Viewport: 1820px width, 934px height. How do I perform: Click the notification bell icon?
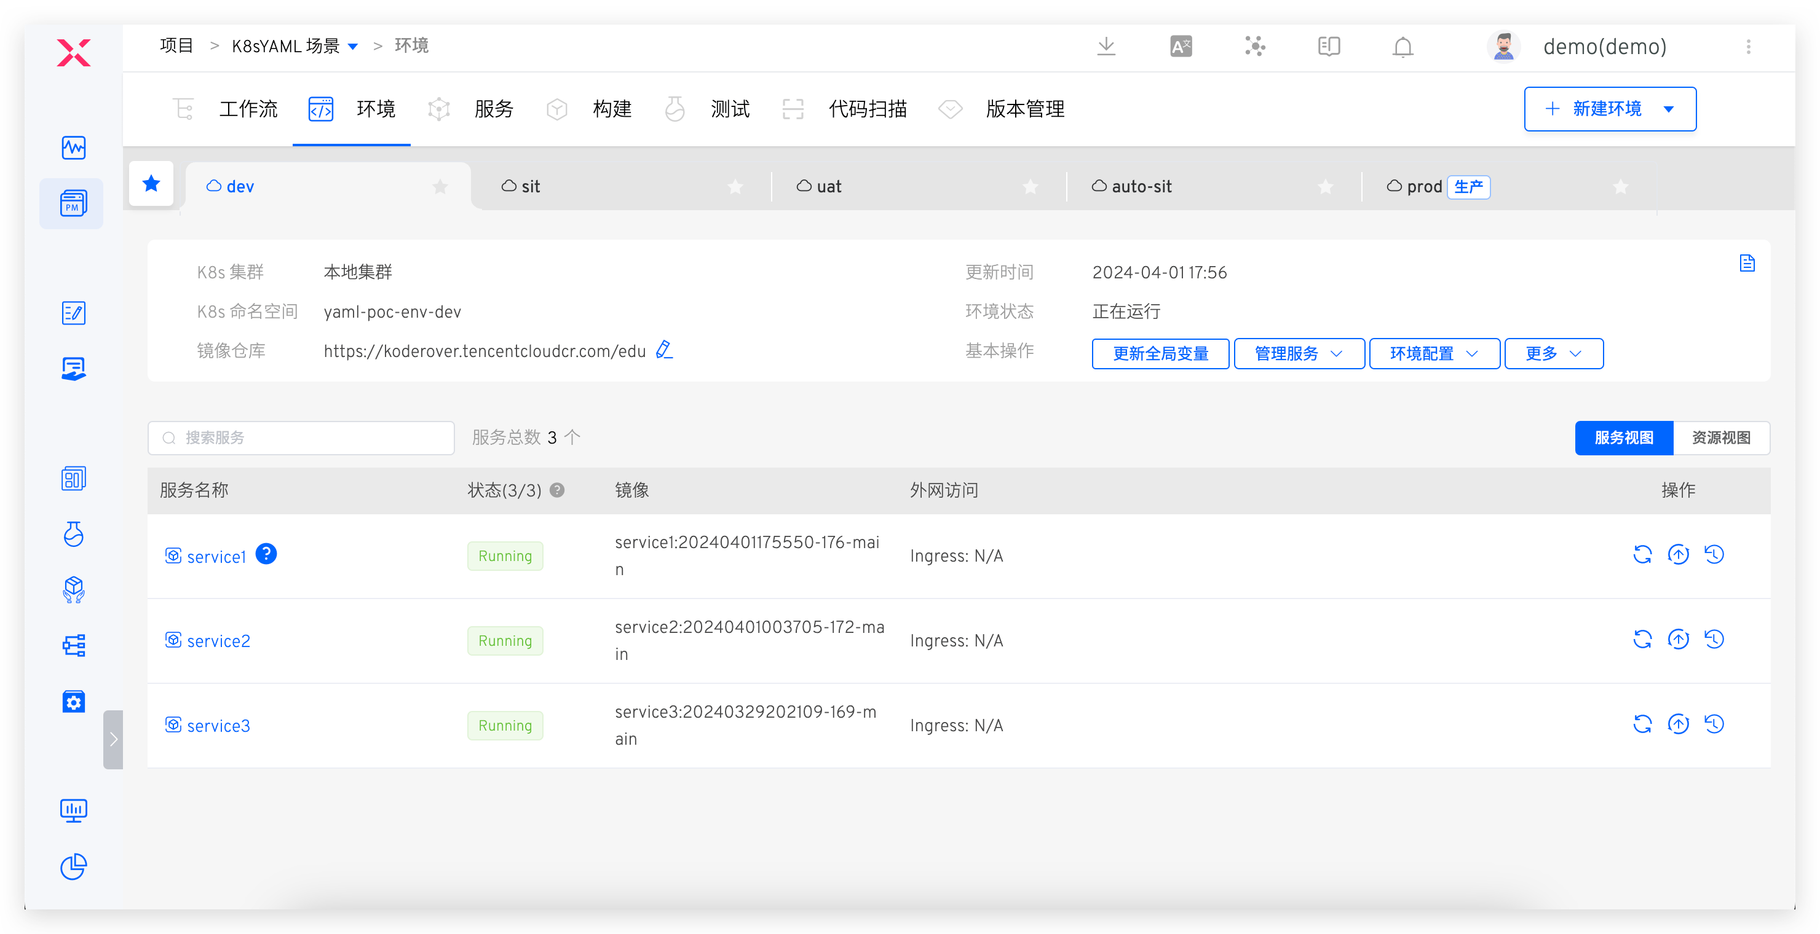[1403, 47]
